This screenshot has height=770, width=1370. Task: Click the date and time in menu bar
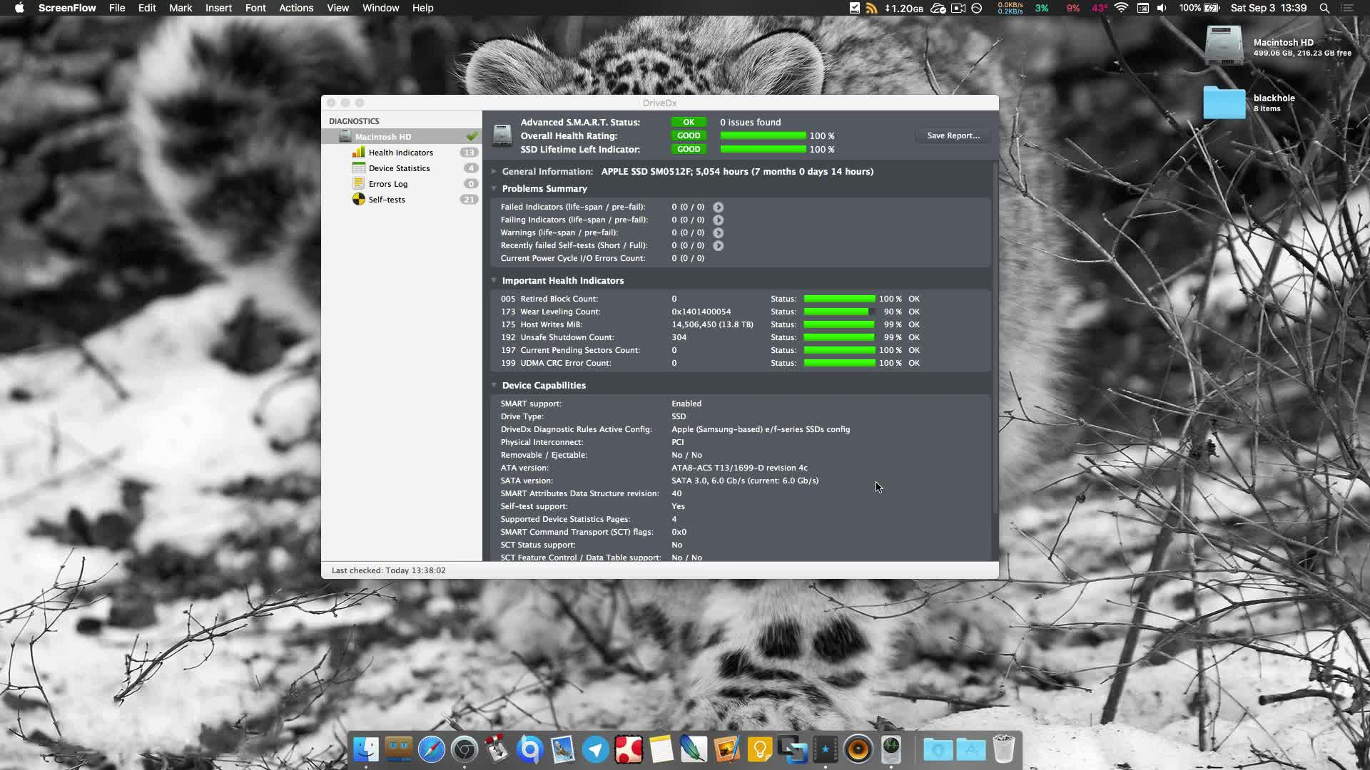1269,8
